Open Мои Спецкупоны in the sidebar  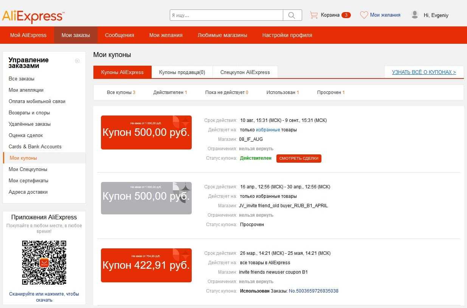tap(28, 169)
